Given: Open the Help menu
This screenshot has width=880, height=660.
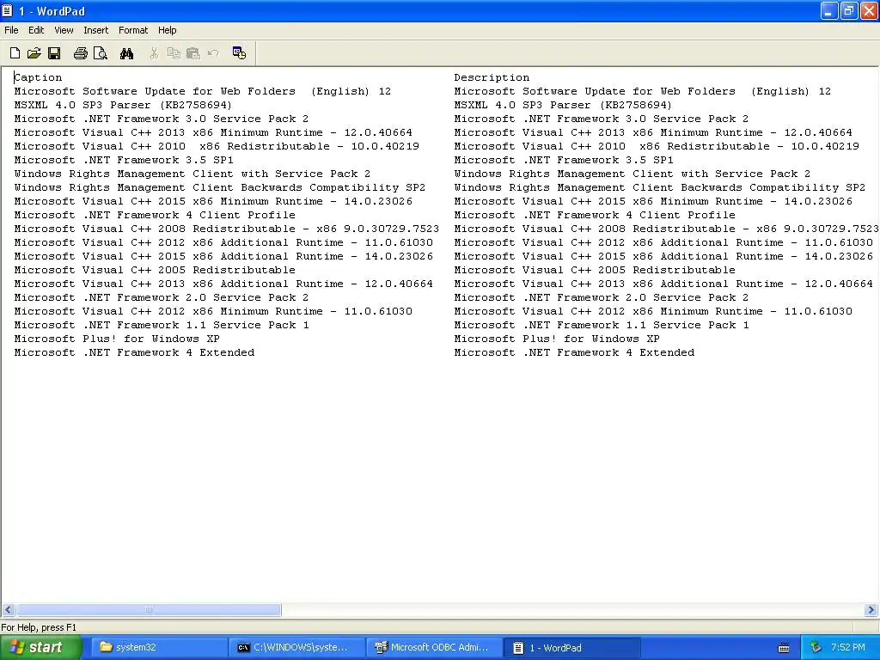Looking at the screenshot, I should click(x=168, y=30).
